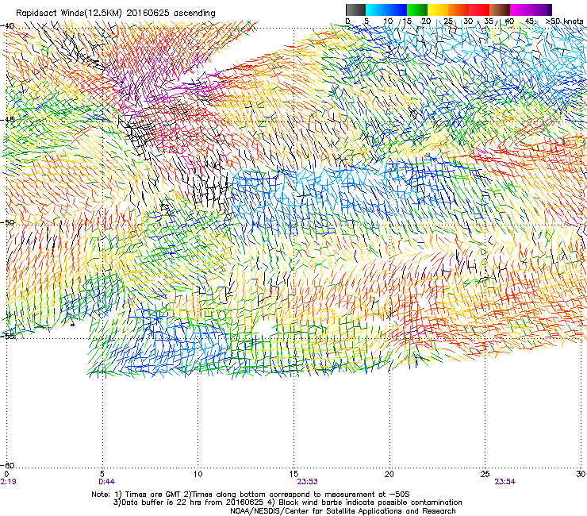Select the '-40' latitude axis label
This screenshot has height=516, width=587.
[8, 25]
